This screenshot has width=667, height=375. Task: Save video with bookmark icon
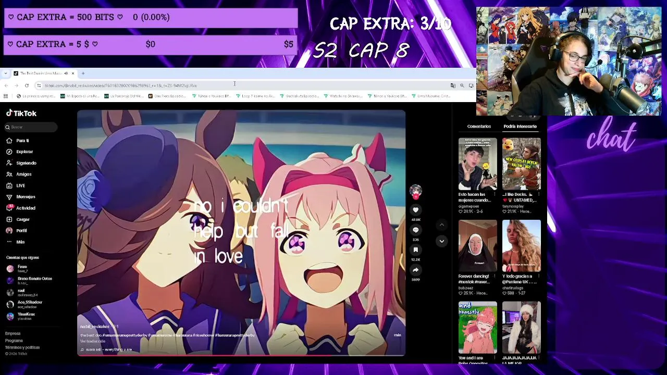point(415,250)
